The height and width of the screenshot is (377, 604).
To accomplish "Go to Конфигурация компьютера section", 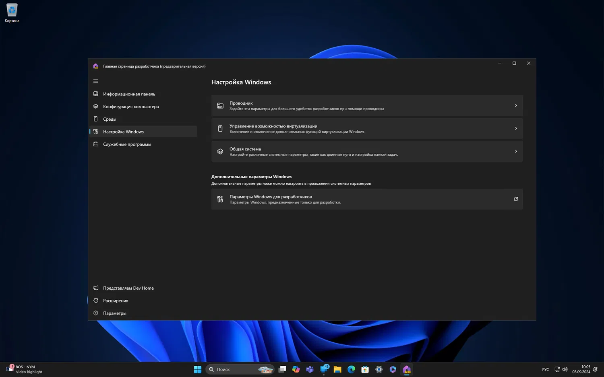I will pos(130,107).
